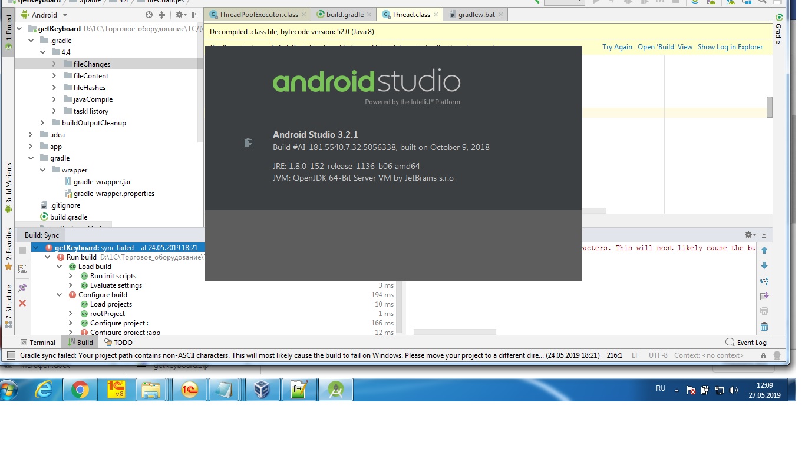
Task: Open Google Chrome from the taskbar
Action: point(80,389)
